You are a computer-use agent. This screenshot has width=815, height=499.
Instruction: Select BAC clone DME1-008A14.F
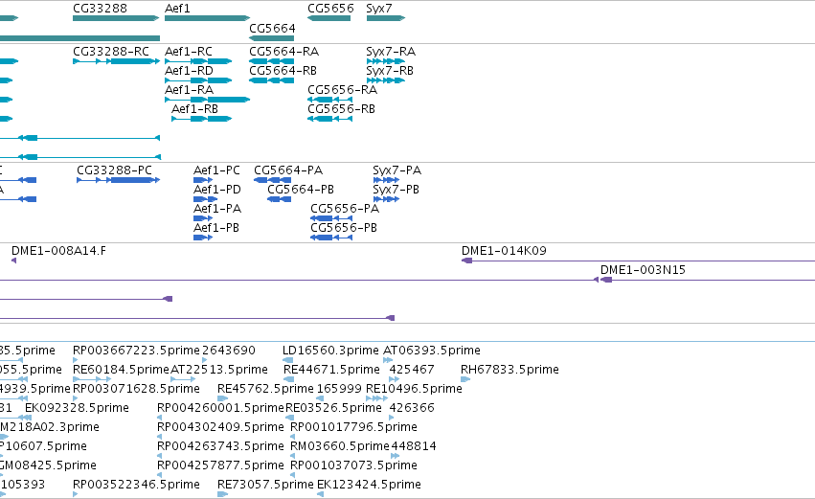pyautogui.click(x=14, y=261)
